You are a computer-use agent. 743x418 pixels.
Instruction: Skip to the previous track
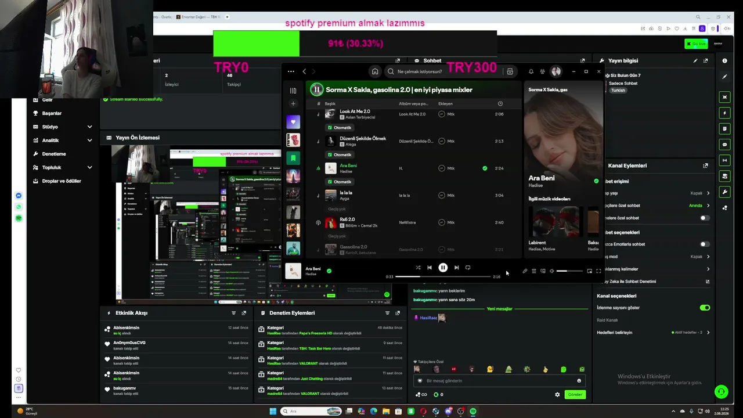coord(430,268)
